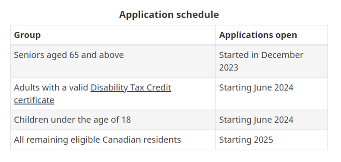The height and width of the screenshot is (162, 341).
Task: Click the word schedule in the title
Action: 197,15
